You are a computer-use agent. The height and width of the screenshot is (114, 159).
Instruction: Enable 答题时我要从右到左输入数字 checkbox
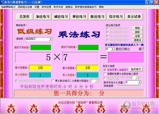click(x=105, y=74)
